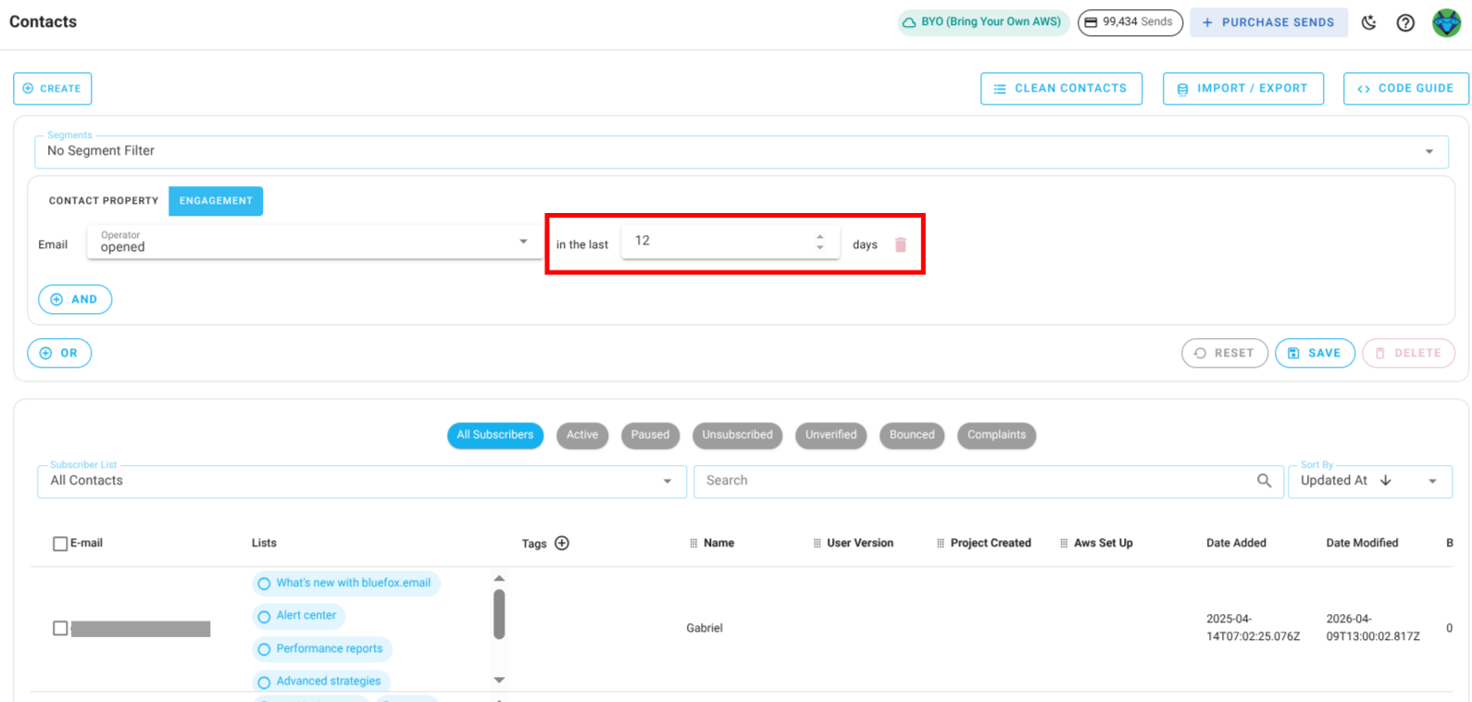Viewport: 1472px width, 702px height.
Task: Click the Lists column header
Action: point(264,544)
